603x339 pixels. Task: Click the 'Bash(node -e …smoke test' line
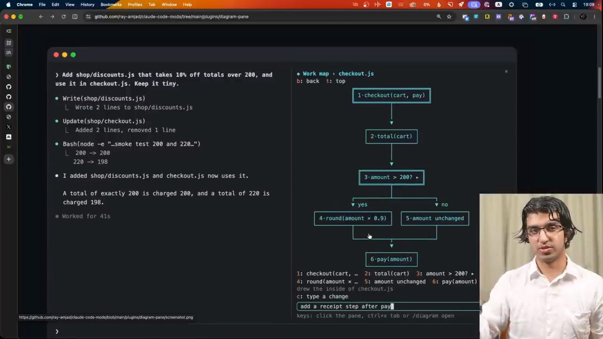pyautogui.click(x=131, y=144)
